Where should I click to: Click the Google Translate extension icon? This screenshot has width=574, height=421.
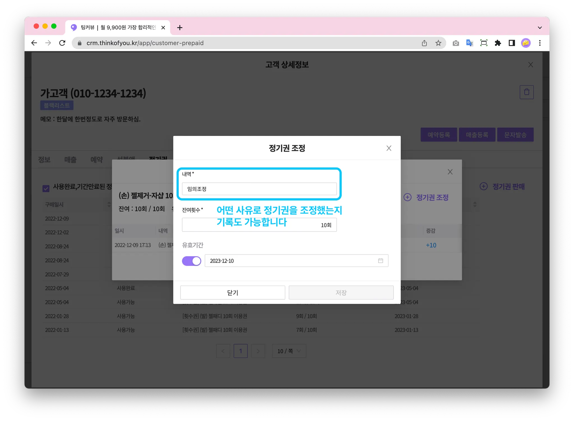469,43
